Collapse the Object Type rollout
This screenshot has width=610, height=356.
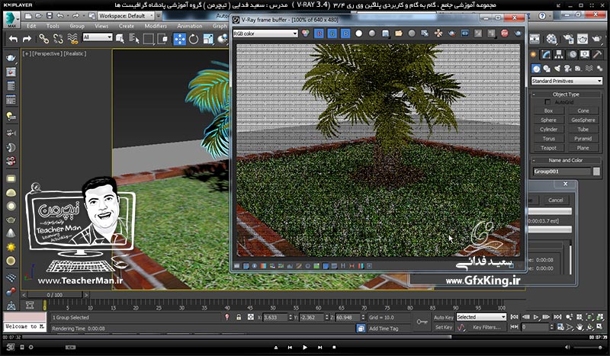pos(566,95)
